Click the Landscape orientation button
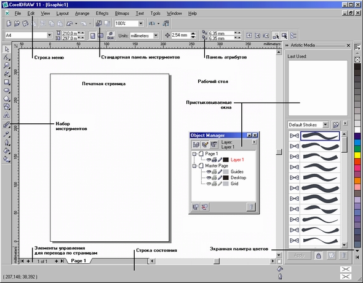The image size is (363, 283). tap(100, 36)
